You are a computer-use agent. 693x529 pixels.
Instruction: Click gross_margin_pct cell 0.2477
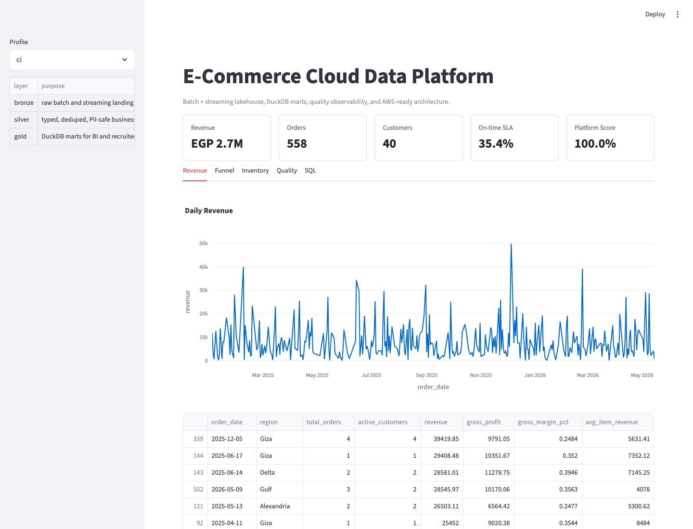coord(548,506)
